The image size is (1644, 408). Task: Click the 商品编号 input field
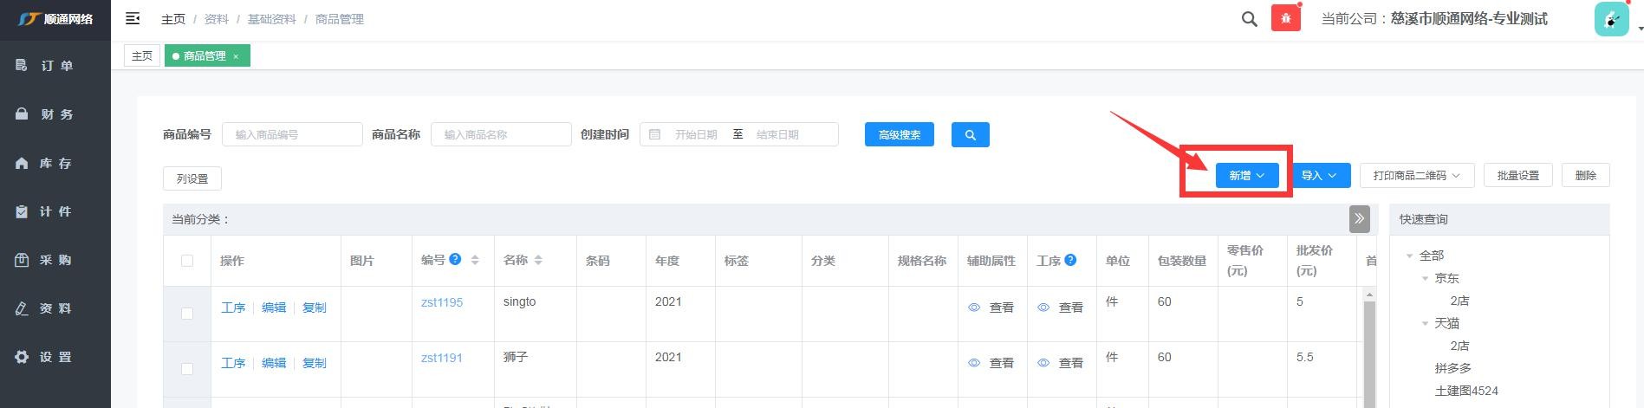292,134
